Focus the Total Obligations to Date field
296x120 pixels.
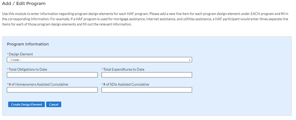[52, 75]
